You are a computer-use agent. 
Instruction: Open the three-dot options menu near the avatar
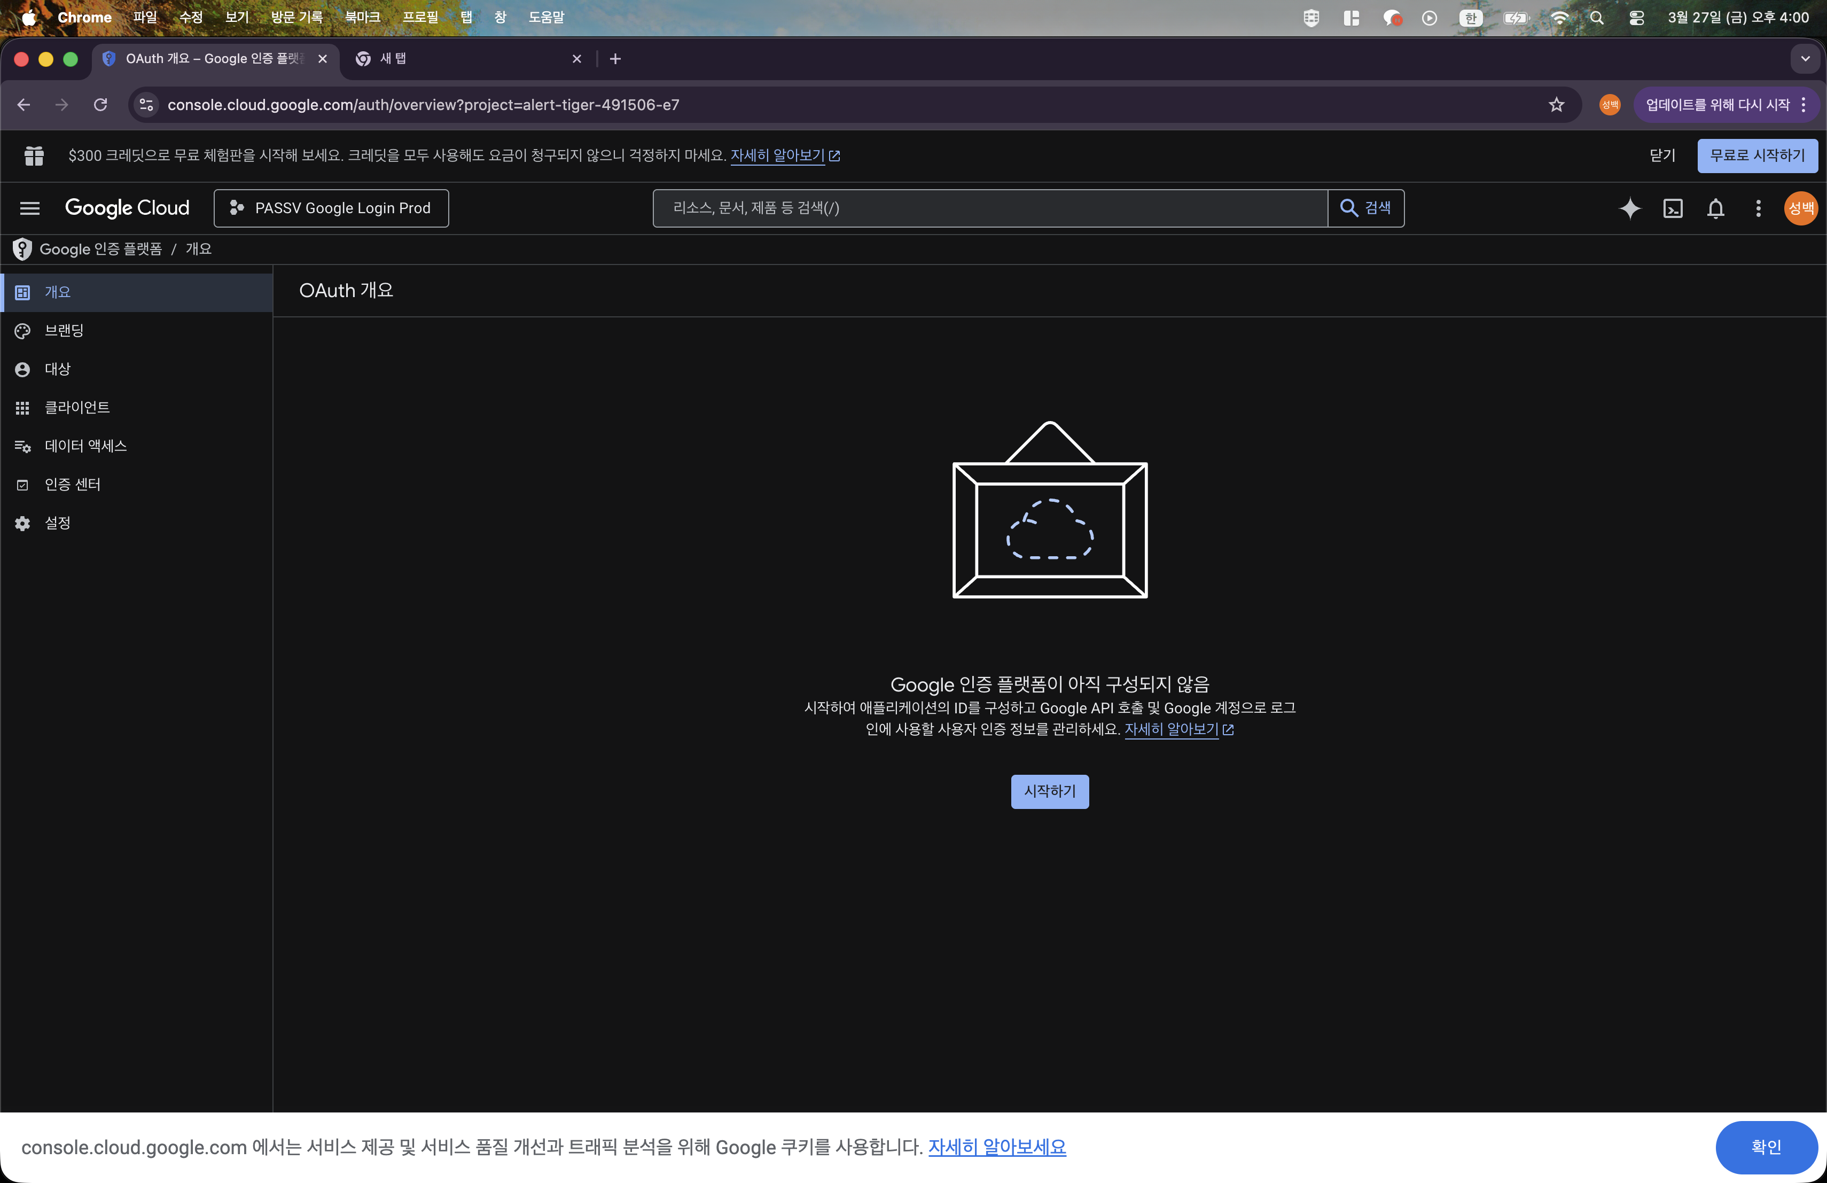point(1758,208)
